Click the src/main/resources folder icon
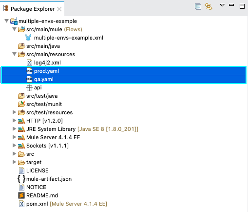The image size is (248, 212). 21,54
